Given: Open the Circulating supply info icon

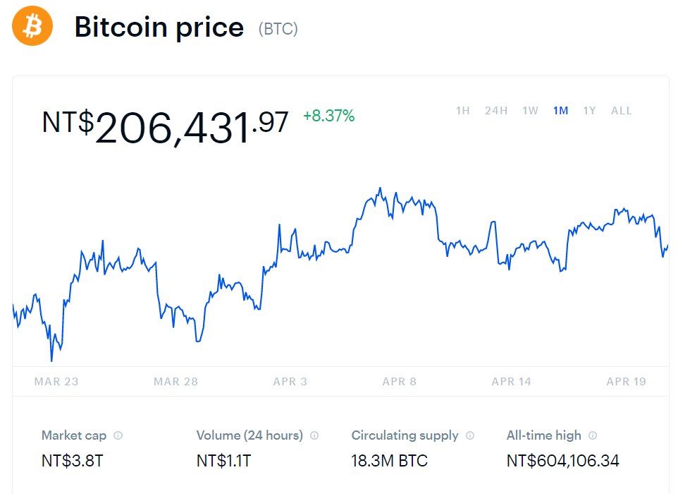Looking at the screenshot, I should coord(470,435).
